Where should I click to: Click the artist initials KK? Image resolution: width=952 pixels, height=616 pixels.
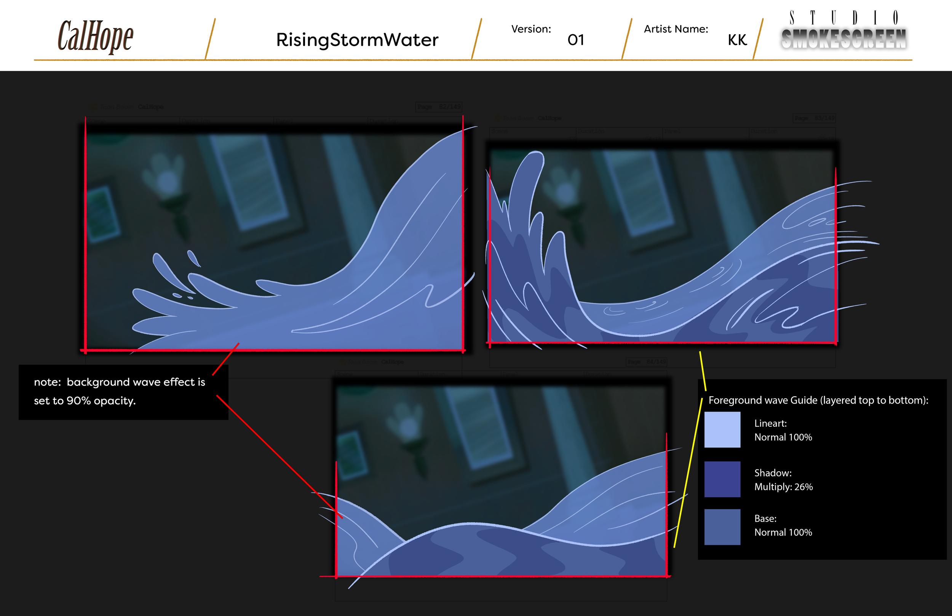tap(737, 40)
